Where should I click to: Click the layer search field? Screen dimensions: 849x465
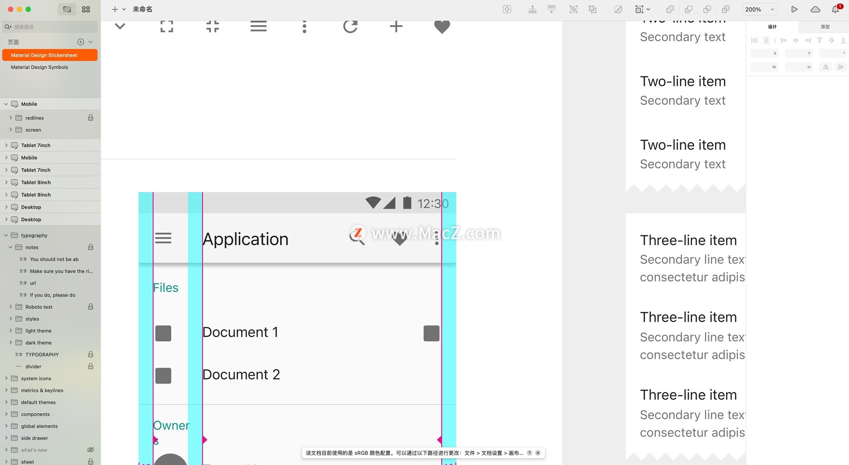click(53, 27)
